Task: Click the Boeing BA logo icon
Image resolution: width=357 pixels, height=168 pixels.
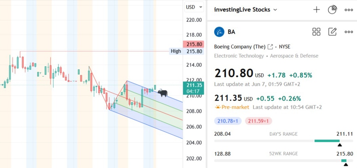Action: tap(219, 32)
